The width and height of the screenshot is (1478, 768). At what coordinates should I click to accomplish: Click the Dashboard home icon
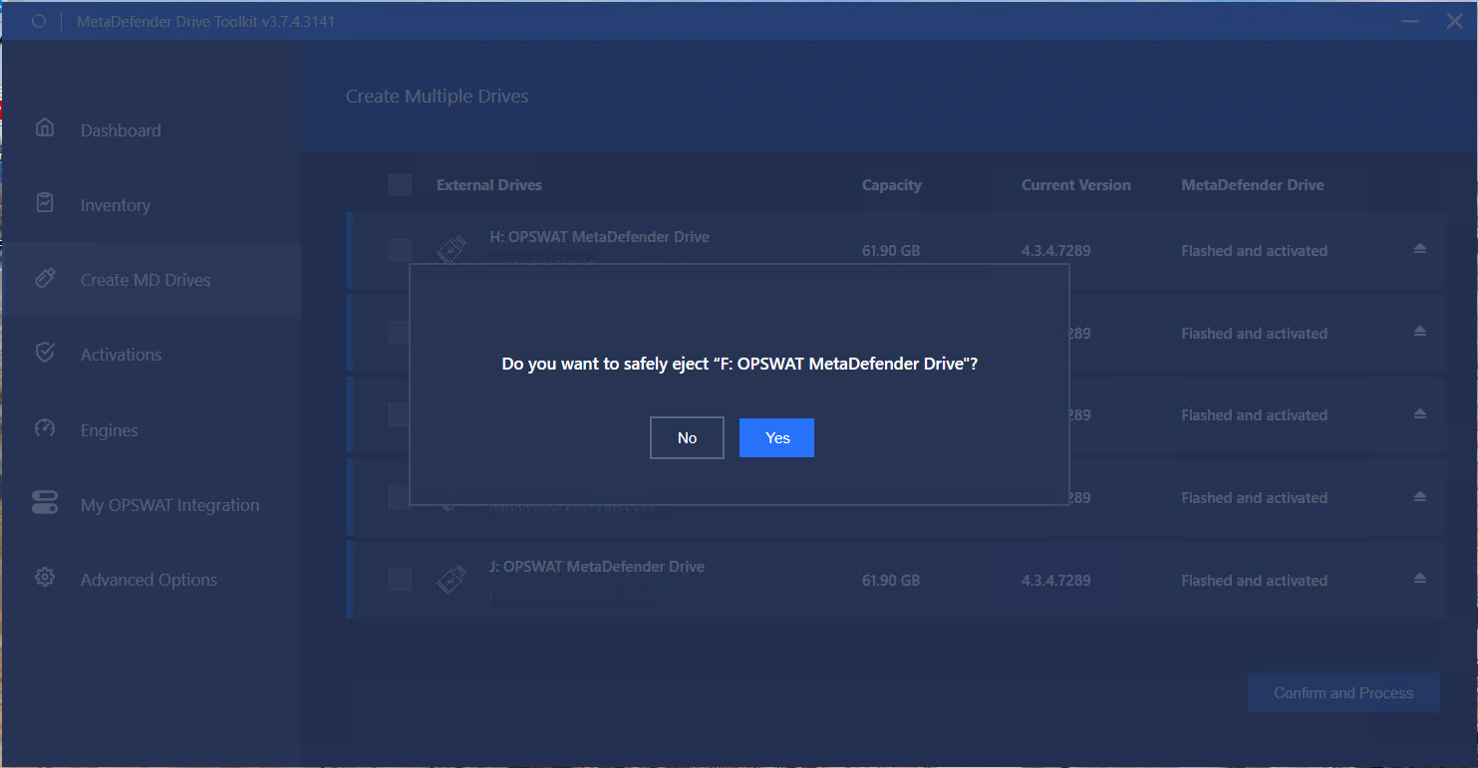(x=44, y=128)
